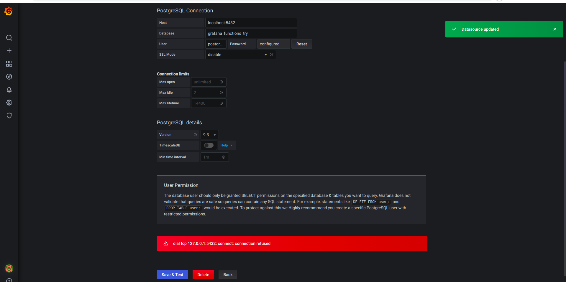Open the Grafana home logo
The image size is (566, 282).
(9, 11)
